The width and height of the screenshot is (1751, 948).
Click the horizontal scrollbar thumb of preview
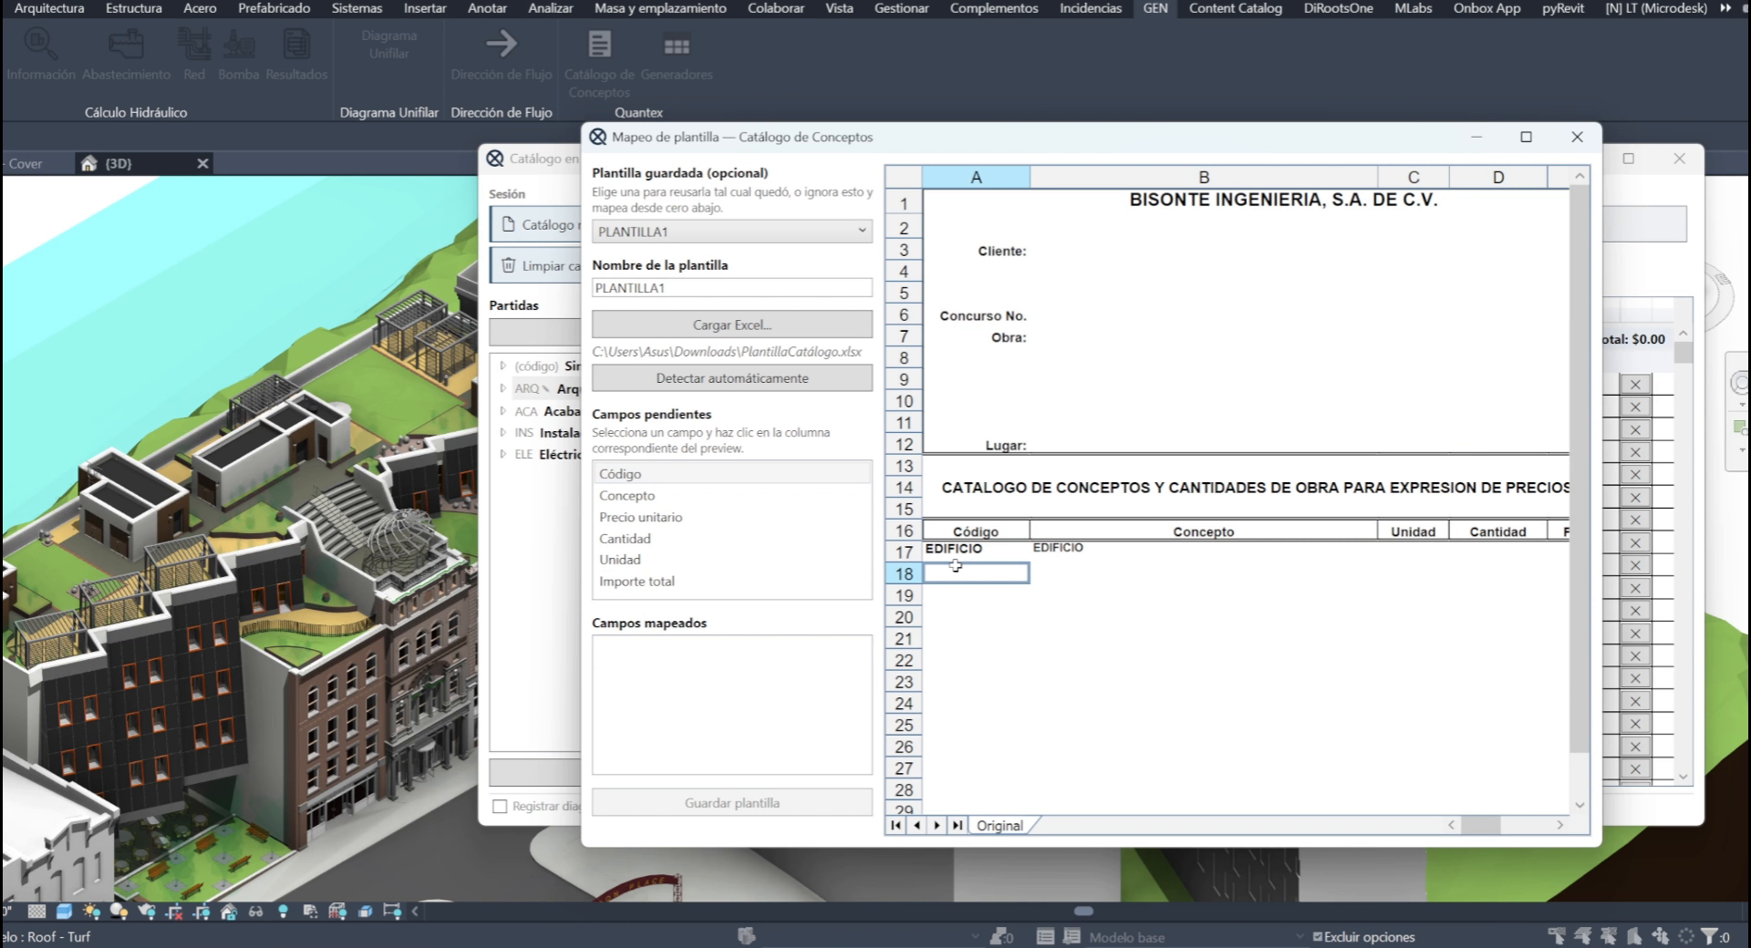pyautogui.click(x=1480, y=825)
